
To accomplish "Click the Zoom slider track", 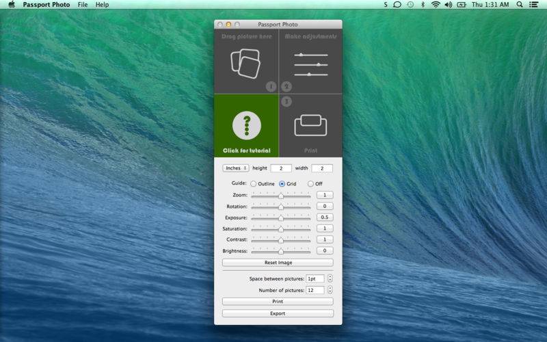I will [281, 196].
